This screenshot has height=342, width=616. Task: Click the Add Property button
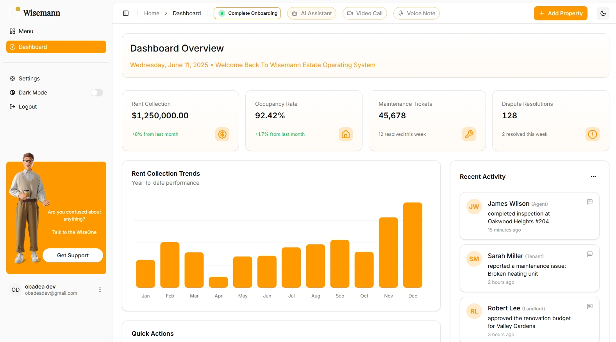click(x=561, y=13)
